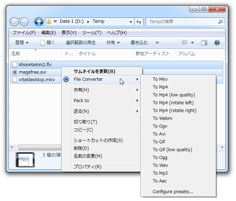Click the Data 1 (D:) breadcrumb segment
This screenshot has height=201, width=236.
click(72, 21)
